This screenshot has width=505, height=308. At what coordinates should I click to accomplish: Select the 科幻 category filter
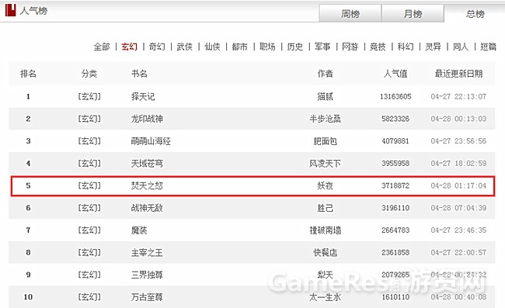[x=406, y=47]
